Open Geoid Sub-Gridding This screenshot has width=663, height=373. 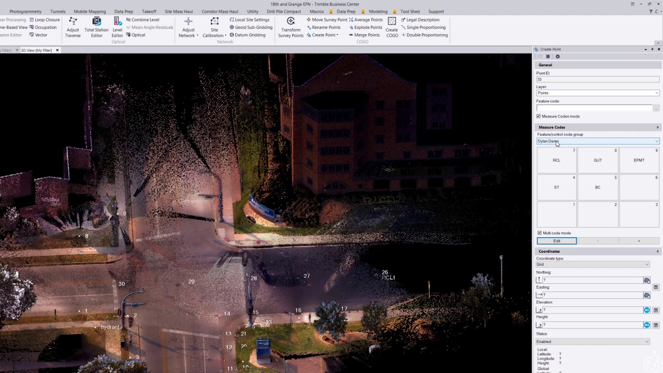point(251,27)
